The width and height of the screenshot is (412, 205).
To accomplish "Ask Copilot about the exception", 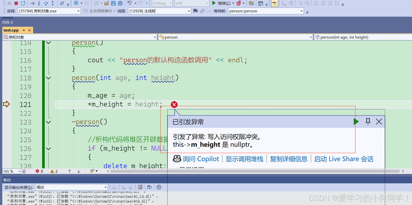I will tap(196, 159).
